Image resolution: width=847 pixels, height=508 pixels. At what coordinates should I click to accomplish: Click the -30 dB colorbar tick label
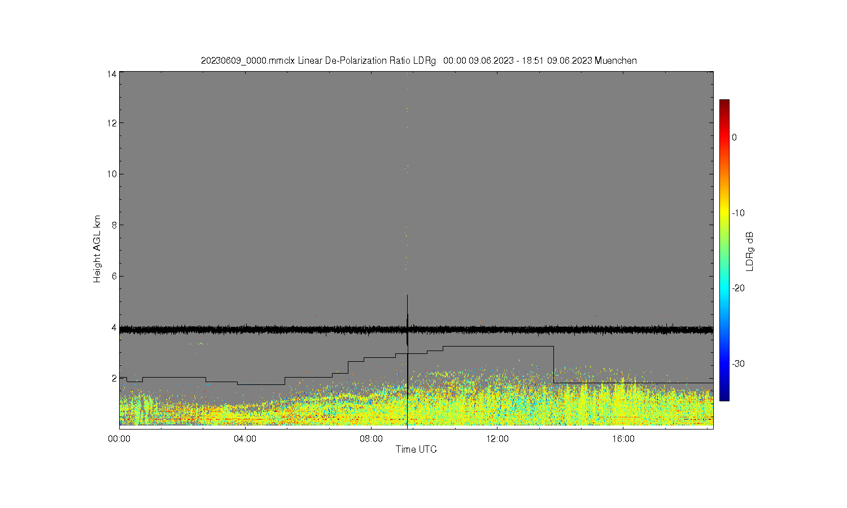tap(738, 364)
